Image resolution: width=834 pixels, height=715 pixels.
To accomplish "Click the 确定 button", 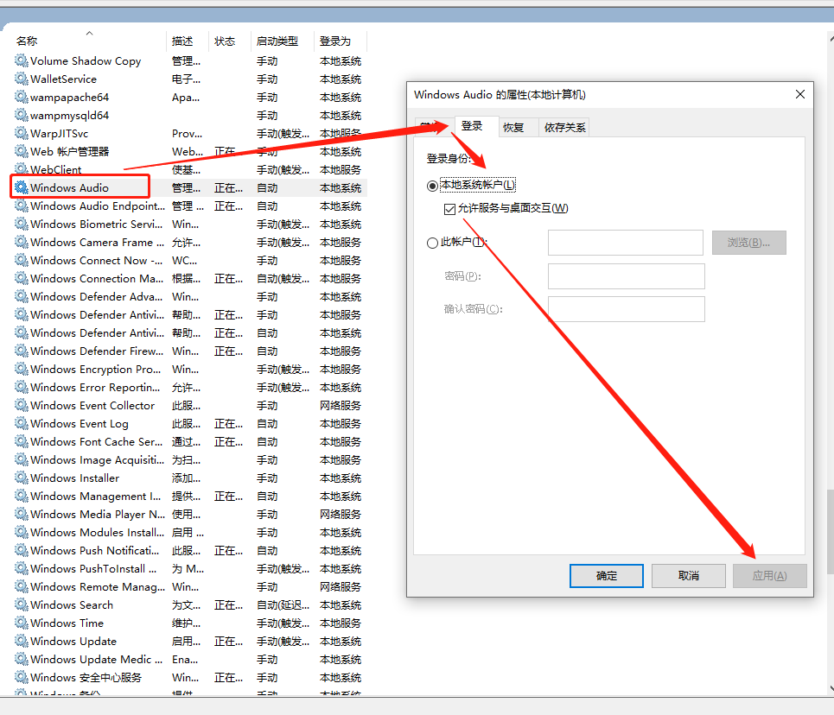I will (606, 575).
